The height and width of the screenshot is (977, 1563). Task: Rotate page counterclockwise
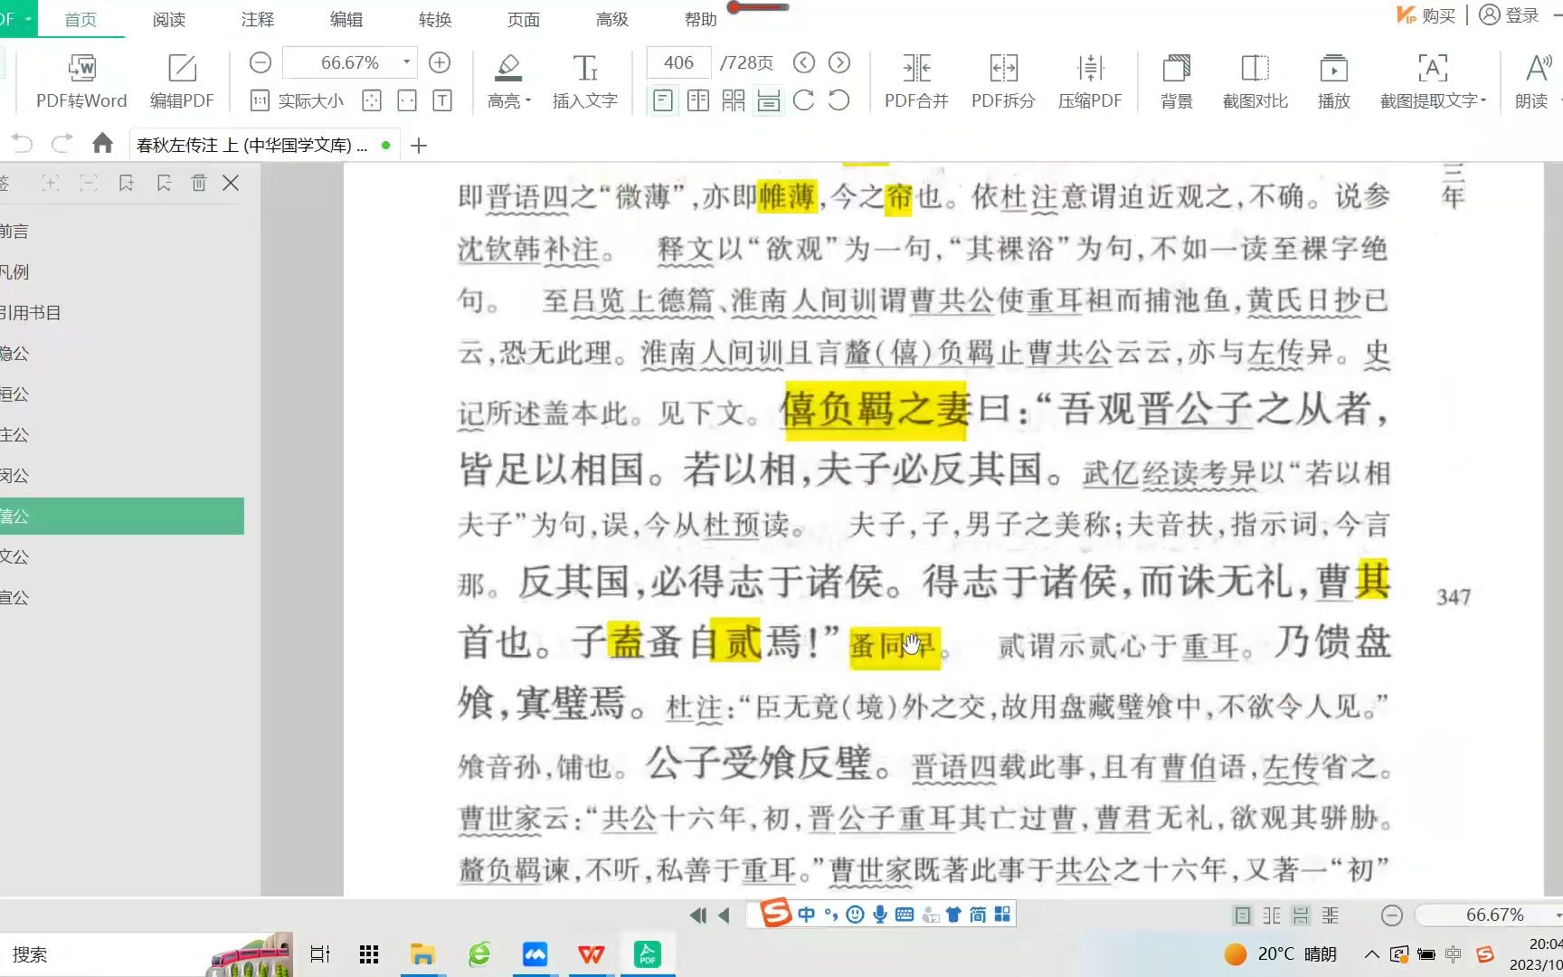tap(838, 100)
